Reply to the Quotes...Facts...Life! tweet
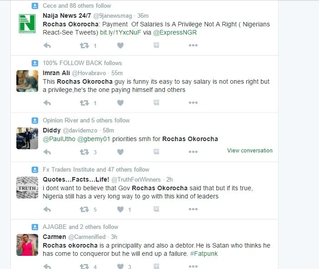This screenshot has width=319, height=269. click(47, 209)
